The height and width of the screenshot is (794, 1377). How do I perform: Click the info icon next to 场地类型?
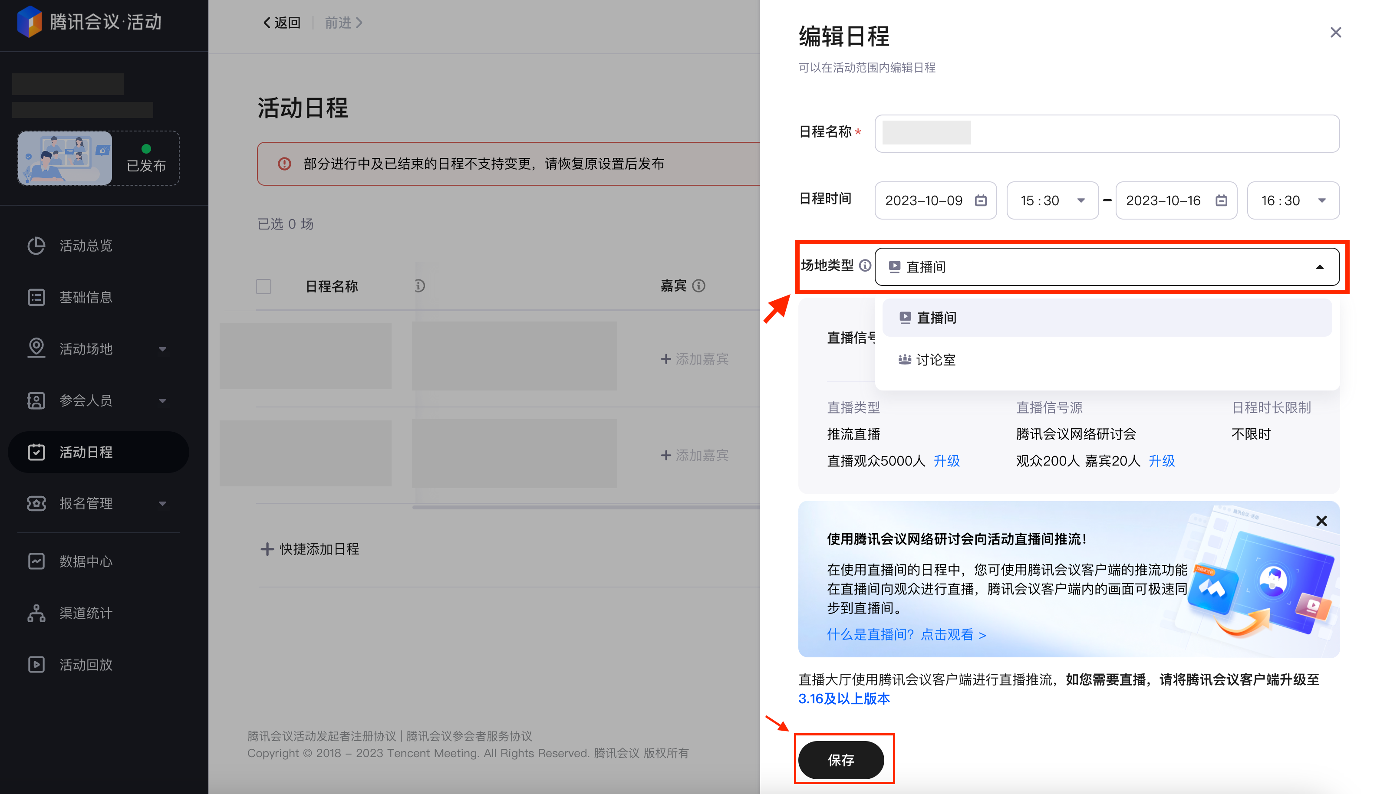pyautogui.click(x=865, y=266)
